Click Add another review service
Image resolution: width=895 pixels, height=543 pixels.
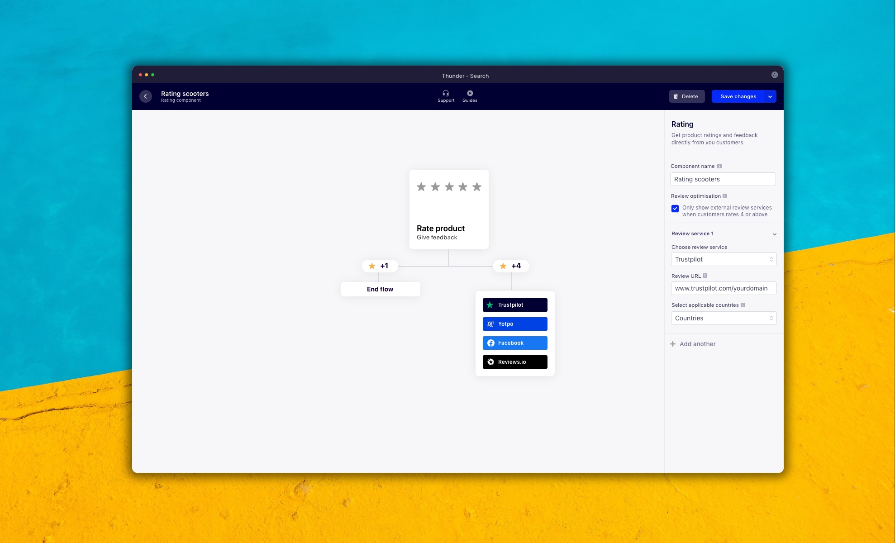point(693,344)
